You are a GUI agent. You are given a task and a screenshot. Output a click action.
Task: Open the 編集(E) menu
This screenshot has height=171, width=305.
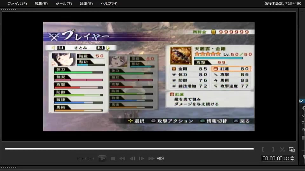click(41, 3)
